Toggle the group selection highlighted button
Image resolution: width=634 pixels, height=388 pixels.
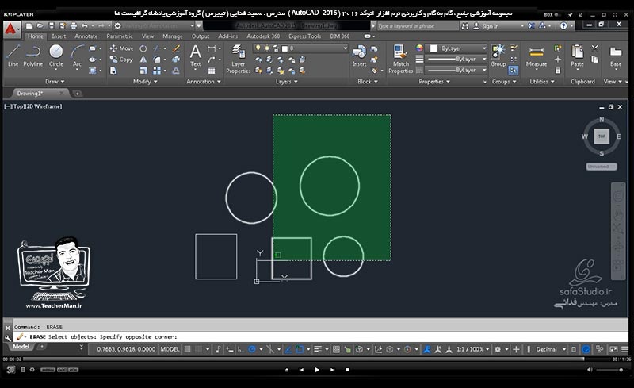tap(513, 71)
